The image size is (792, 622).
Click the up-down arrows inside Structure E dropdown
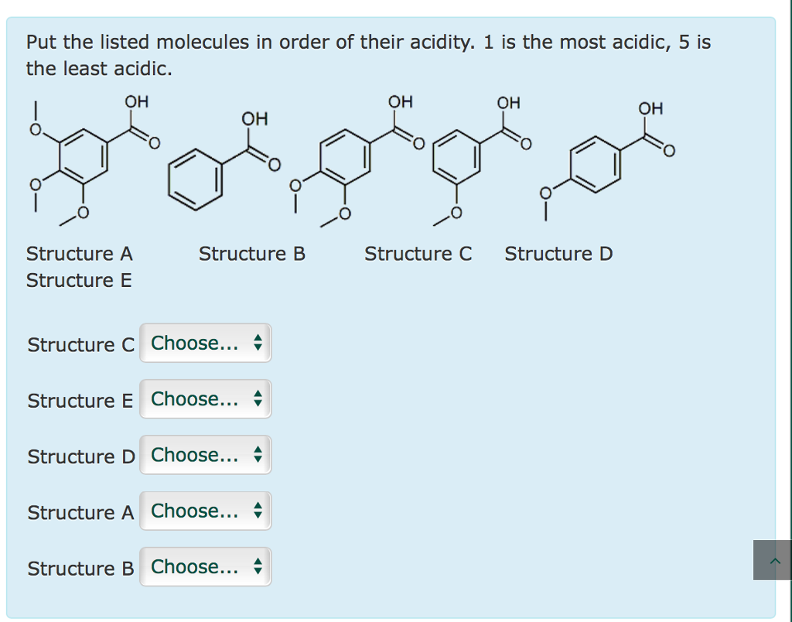coord(258,398)
